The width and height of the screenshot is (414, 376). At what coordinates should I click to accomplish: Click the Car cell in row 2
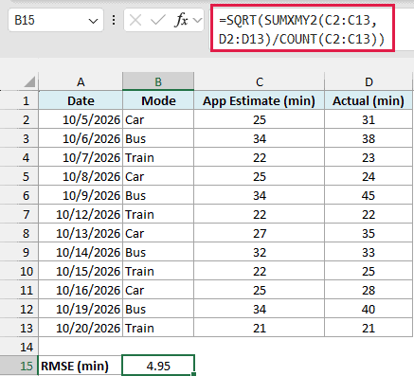tap(158, 119)
